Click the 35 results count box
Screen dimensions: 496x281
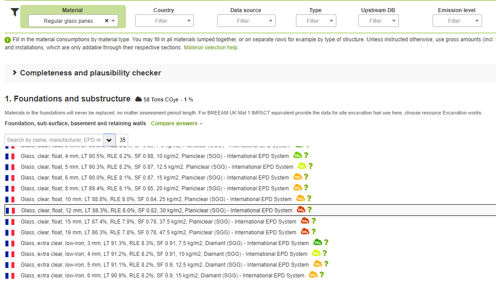pos(122,140)
